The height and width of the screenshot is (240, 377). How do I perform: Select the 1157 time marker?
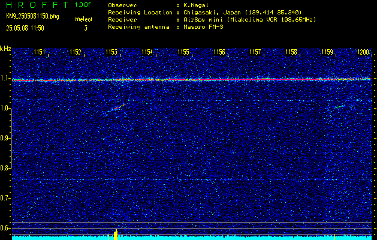click(x=255, y=52)
